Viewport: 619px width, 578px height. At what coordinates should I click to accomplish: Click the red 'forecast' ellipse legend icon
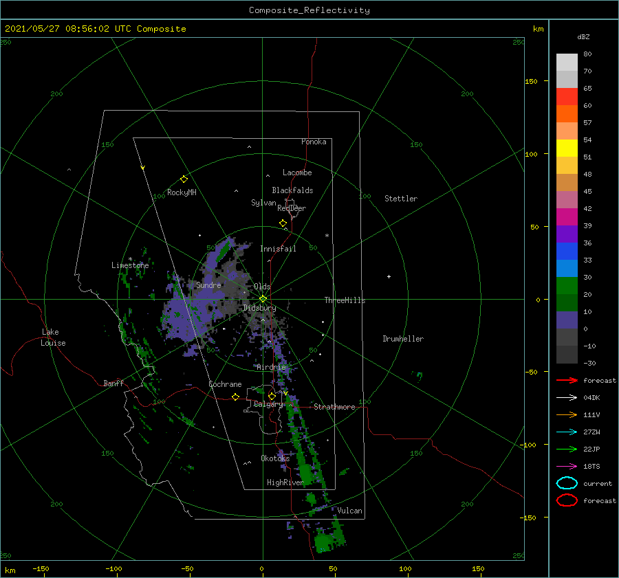pos(567,500)
